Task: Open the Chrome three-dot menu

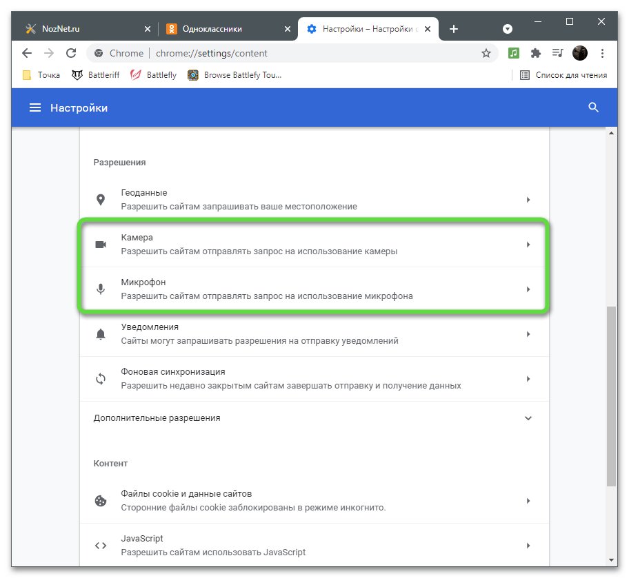Action: (x=603, y=53)
